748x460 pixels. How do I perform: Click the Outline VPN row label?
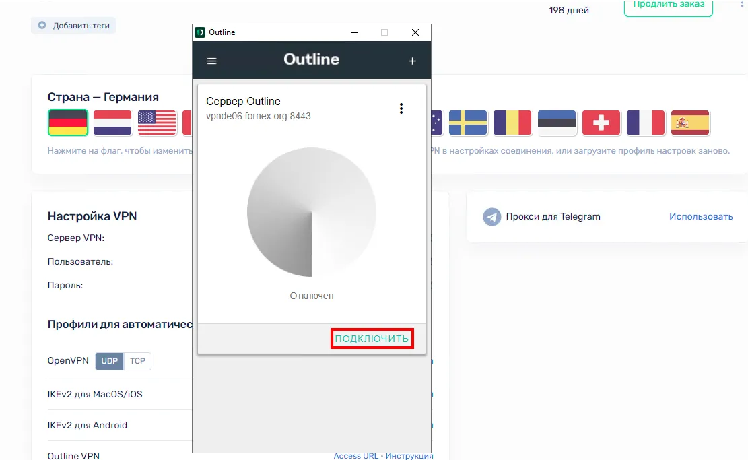tap(73, 456)
